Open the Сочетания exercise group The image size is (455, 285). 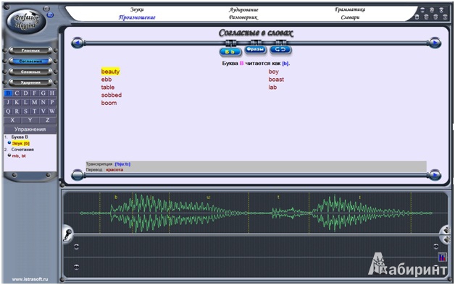(22, 150)
